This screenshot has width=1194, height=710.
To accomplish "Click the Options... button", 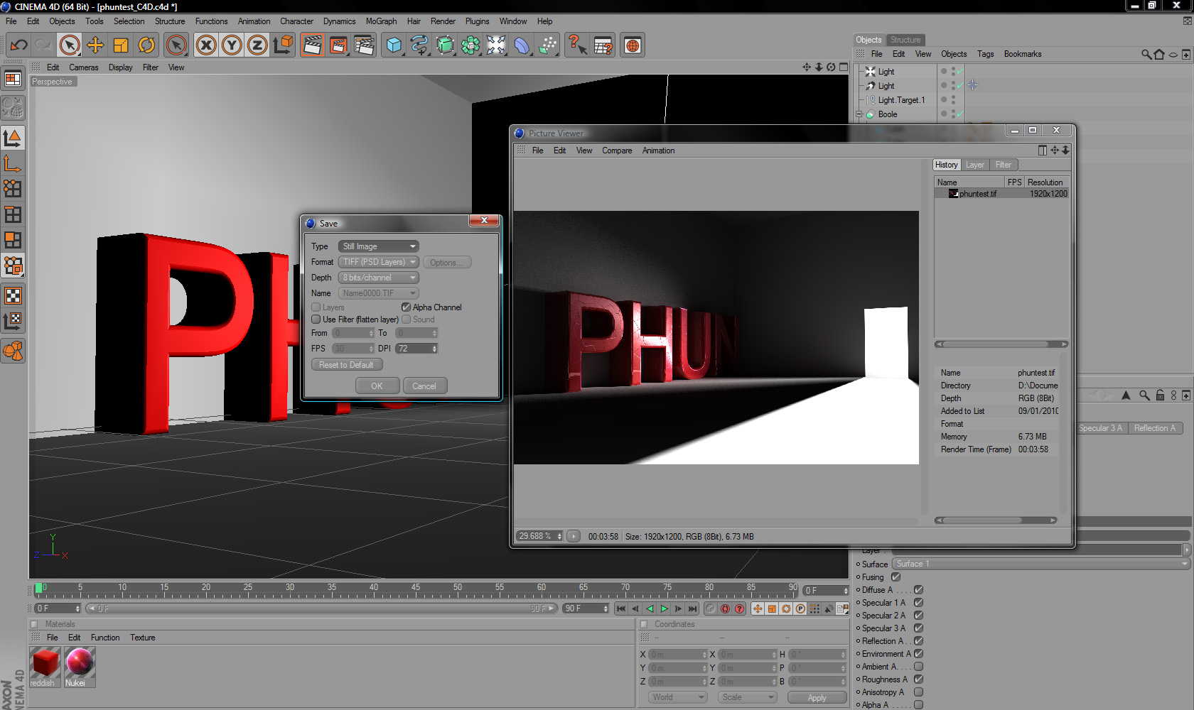I will click(x=447, y=262).
